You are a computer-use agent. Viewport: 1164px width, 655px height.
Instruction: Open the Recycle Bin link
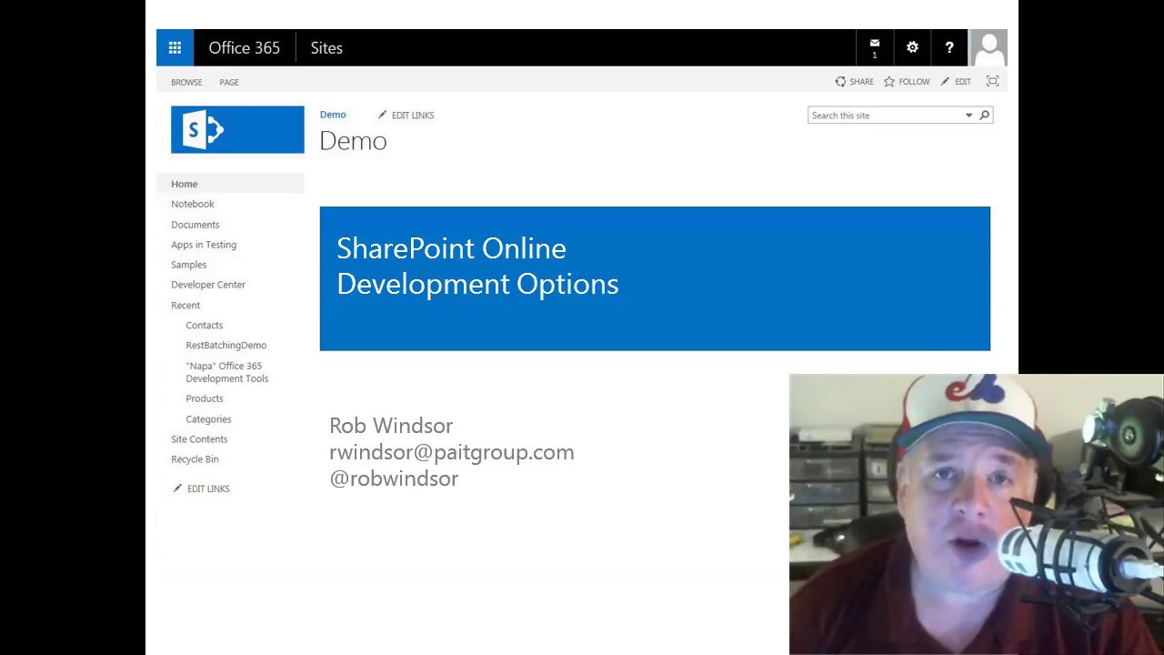pyautogui.click(x=195, y=459)
